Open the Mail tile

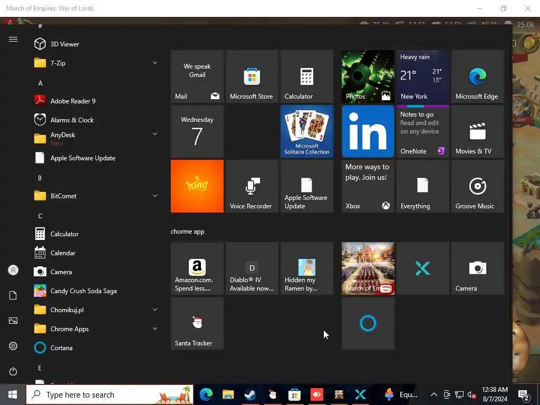[197, 76]
